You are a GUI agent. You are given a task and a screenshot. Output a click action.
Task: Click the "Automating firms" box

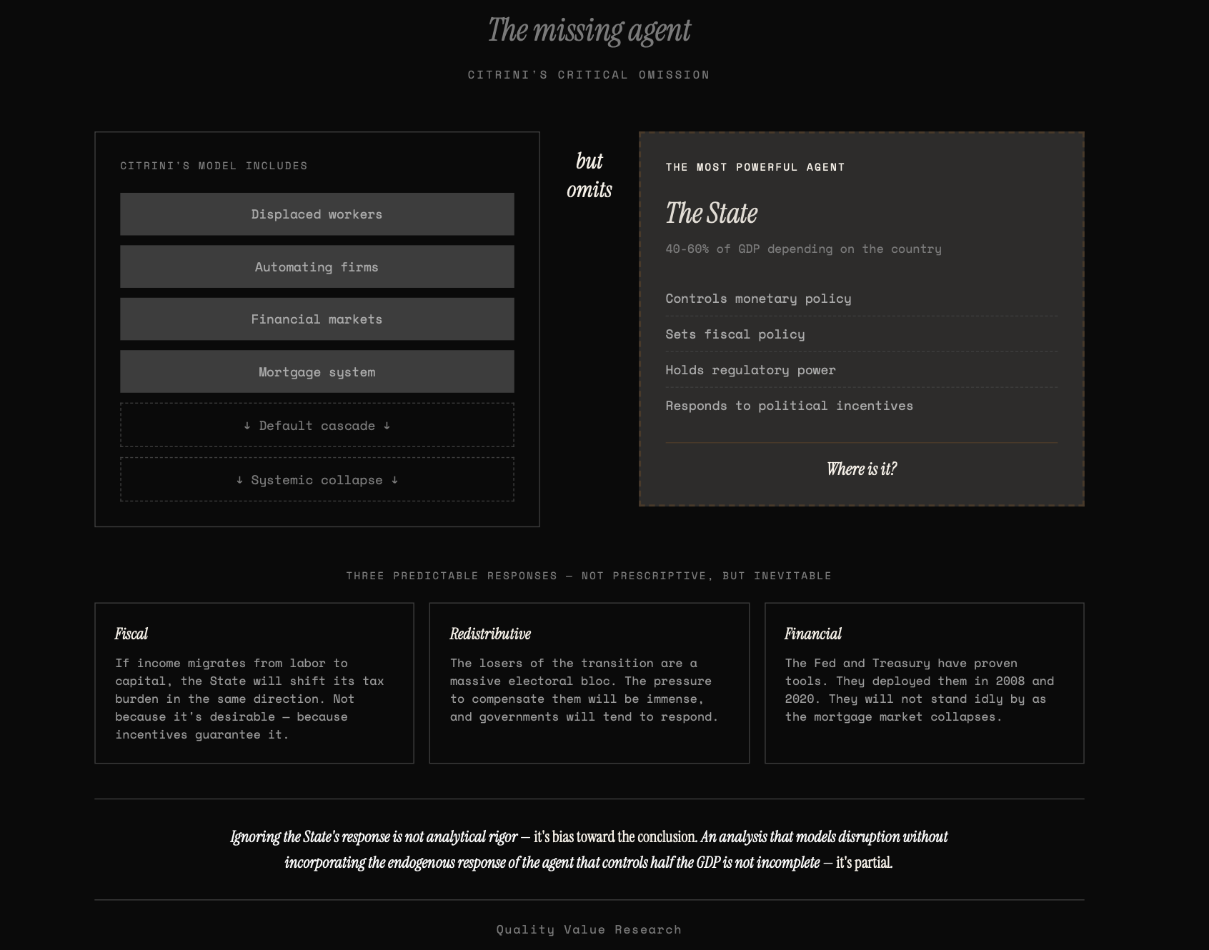pyautogui.click(x=317, y=266)
